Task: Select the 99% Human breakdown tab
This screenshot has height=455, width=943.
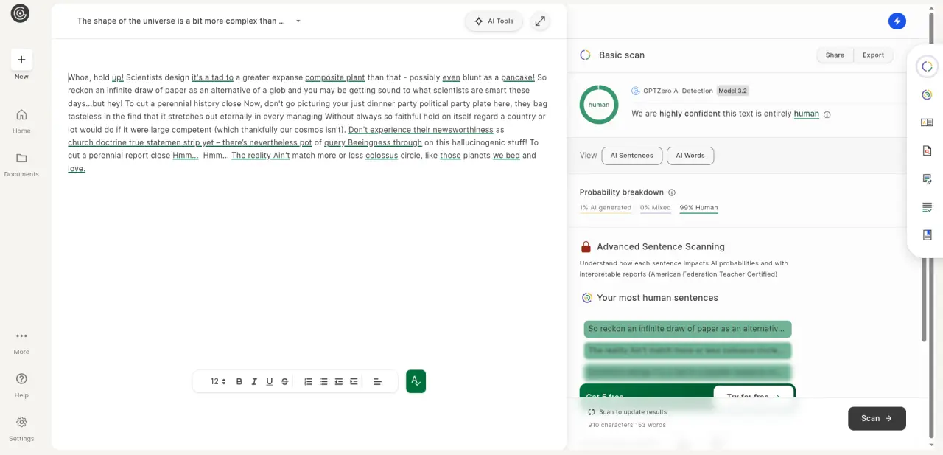Action: pos(698,208)
